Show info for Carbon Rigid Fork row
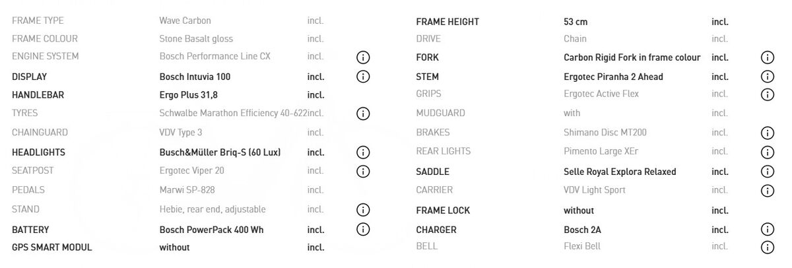 pos(768,57)
